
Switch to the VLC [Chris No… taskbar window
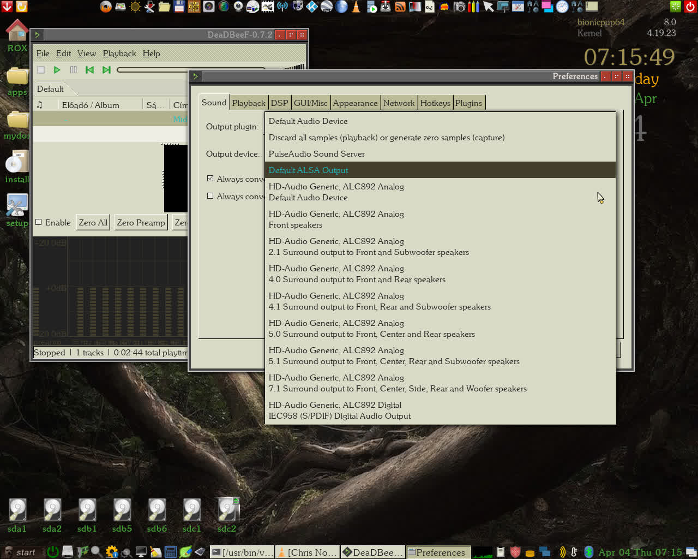pos(308,552)
